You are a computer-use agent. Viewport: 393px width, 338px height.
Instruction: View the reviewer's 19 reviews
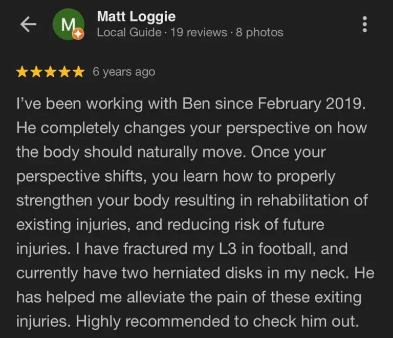199,33
